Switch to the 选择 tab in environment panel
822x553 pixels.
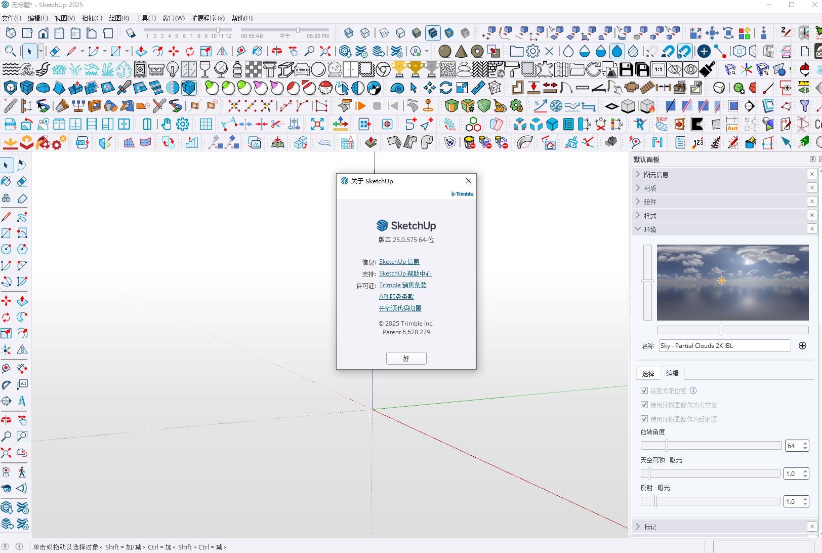tap(648, 373)
